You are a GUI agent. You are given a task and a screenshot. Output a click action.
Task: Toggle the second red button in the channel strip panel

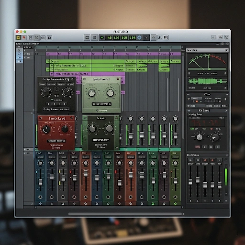point(212,160)
